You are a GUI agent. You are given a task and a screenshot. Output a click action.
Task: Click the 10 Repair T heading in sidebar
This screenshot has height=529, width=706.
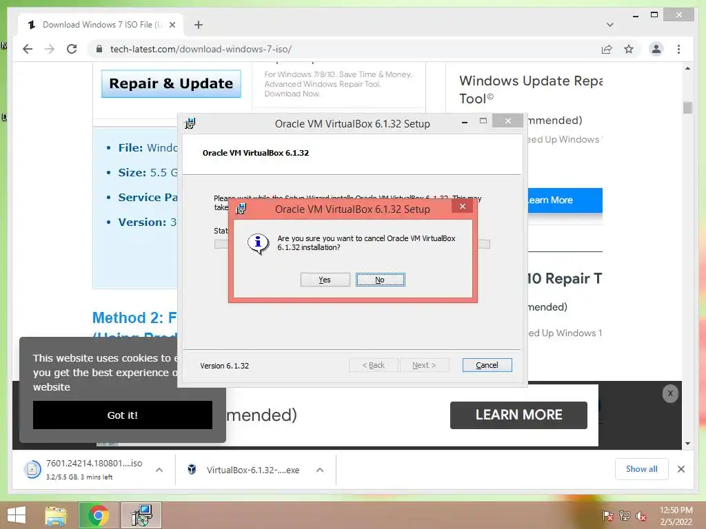pyautogui.click(x=565, y=278)
